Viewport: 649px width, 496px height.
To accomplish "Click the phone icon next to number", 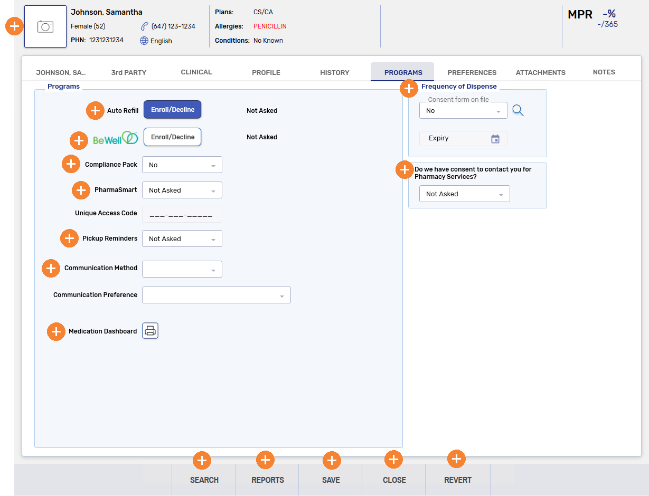I will pyautogui.click(x=144, y=26).
